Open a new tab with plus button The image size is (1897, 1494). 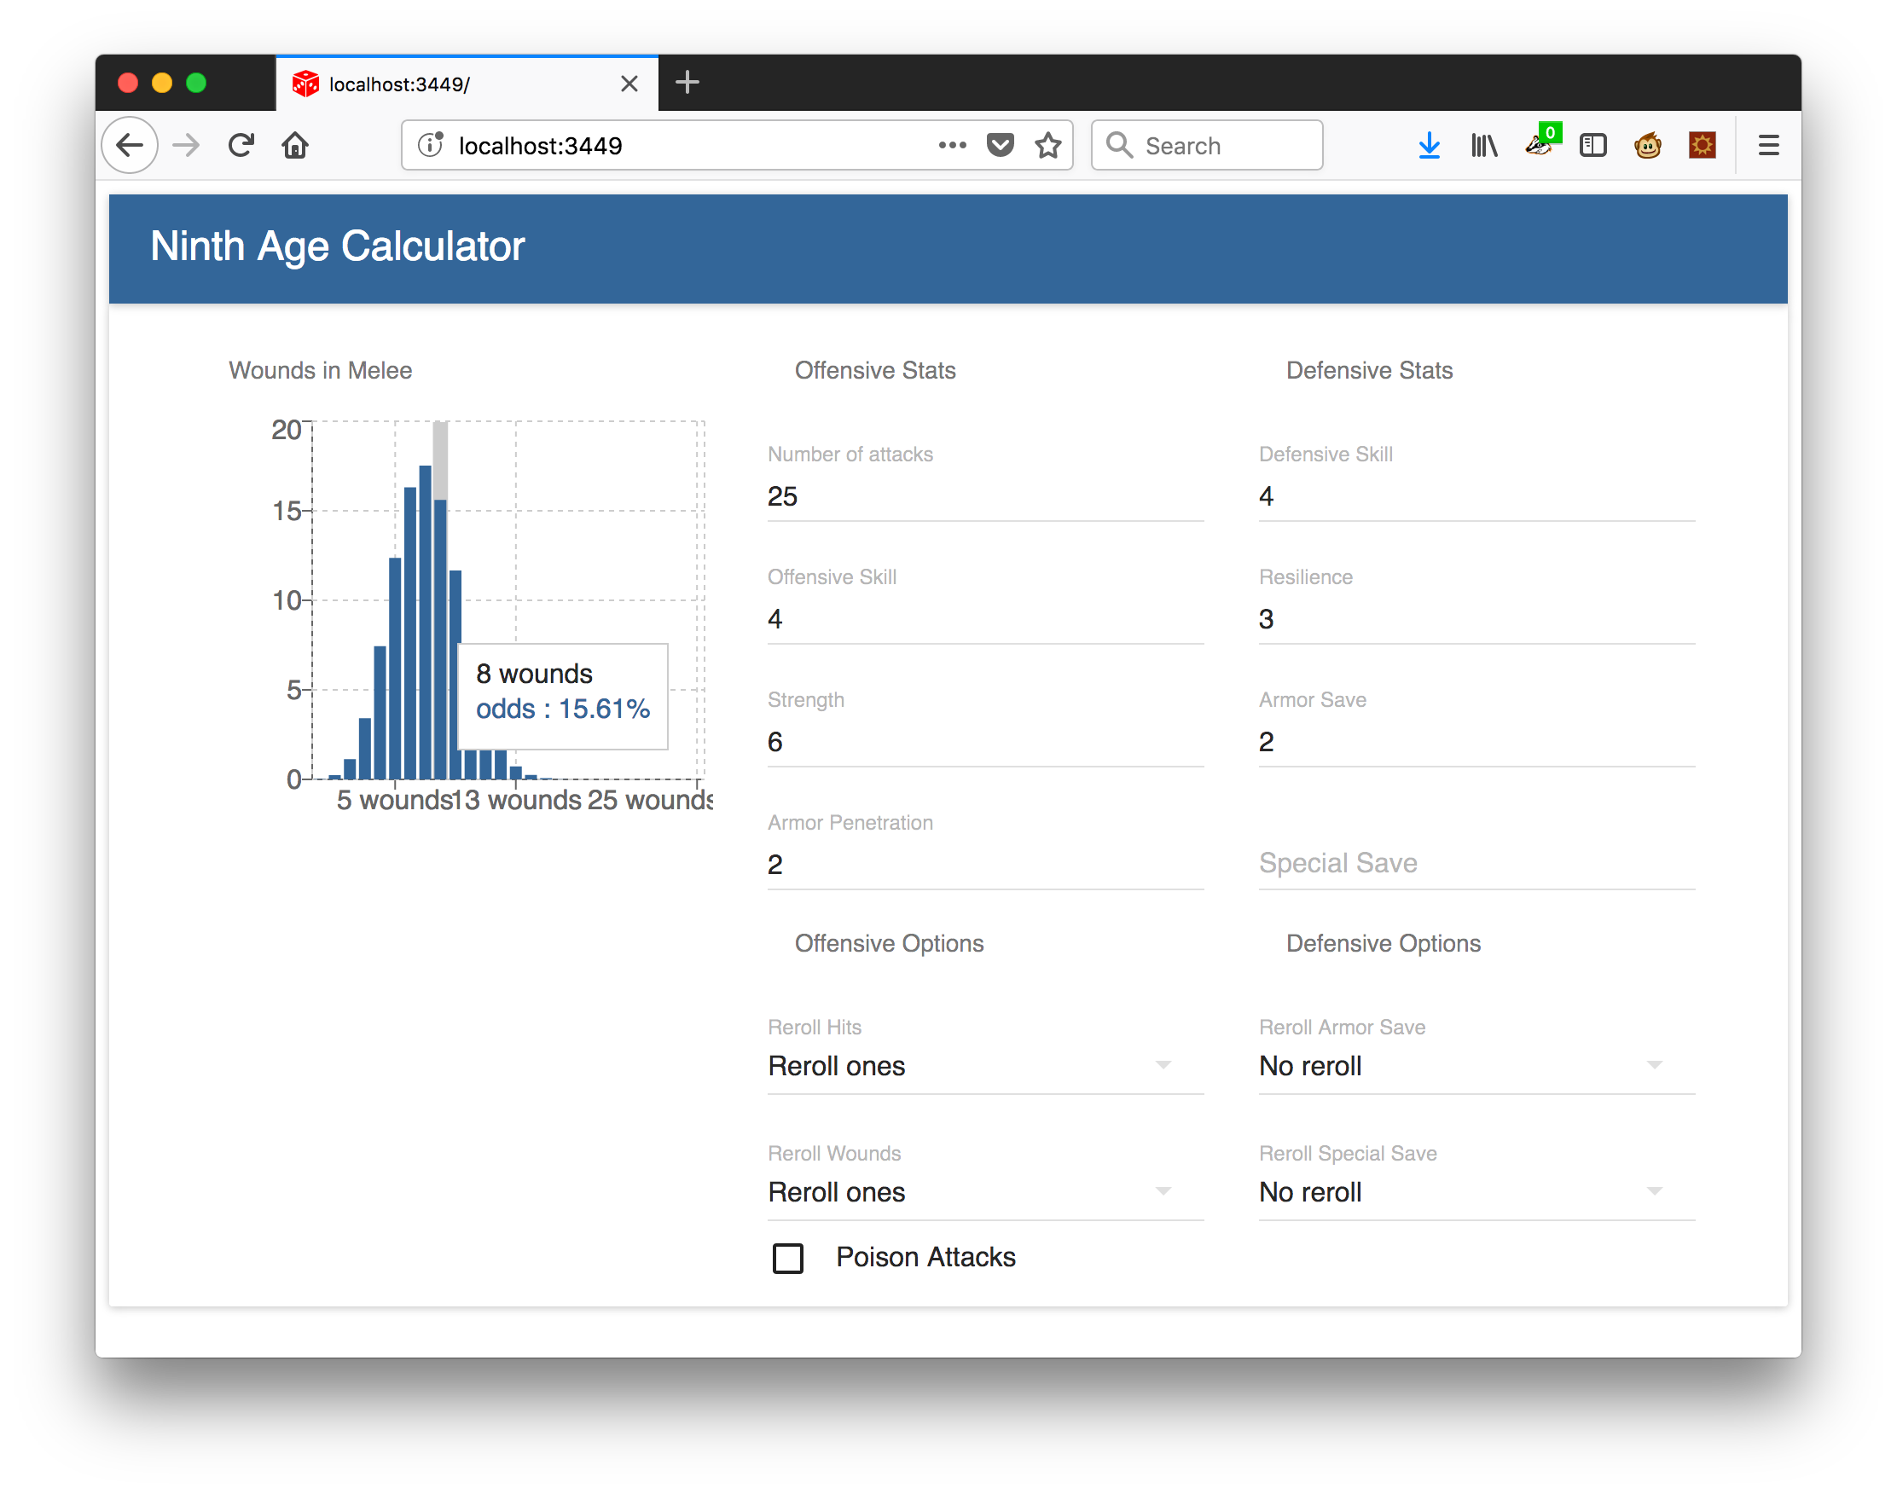pos(687,83)
